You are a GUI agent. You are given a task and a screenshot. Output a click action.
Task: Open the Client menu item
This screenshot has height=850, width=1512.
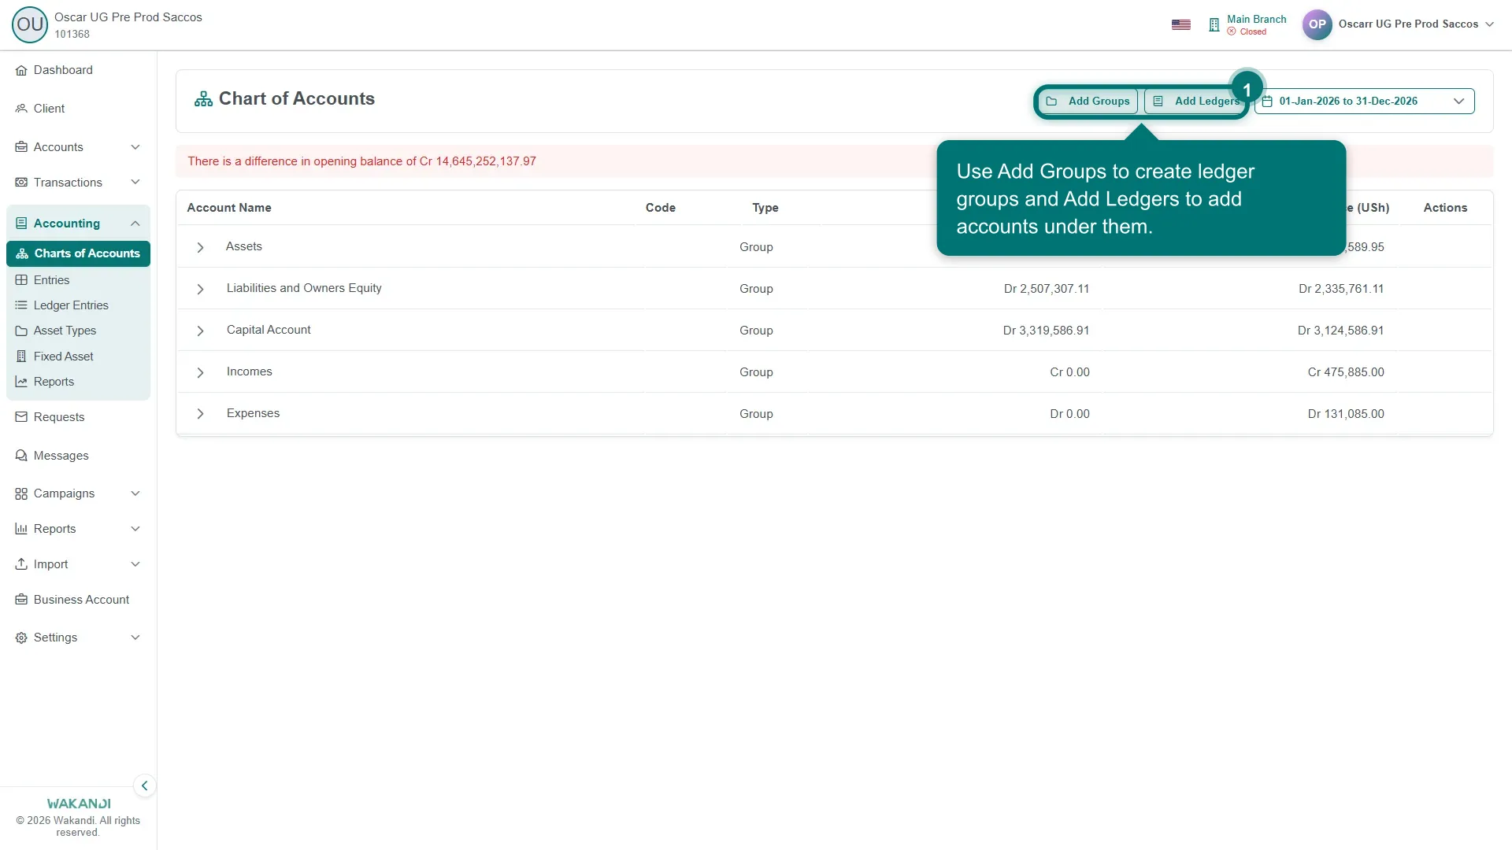[78, 109]
